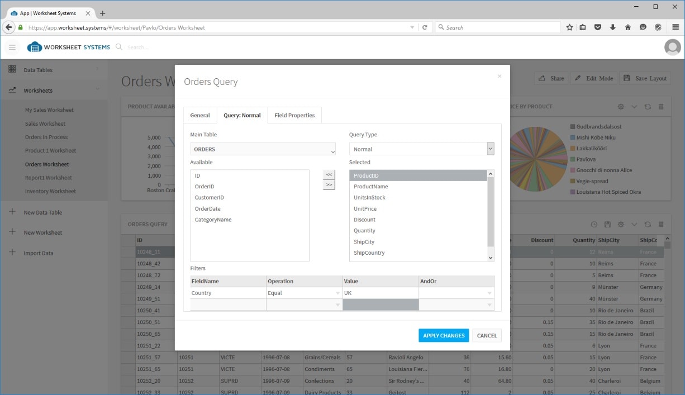The image size is (685, 395).
Task: Click the hamburger menu icon in app header
Action: click(12, 47)
